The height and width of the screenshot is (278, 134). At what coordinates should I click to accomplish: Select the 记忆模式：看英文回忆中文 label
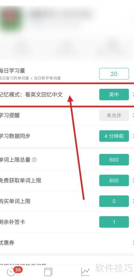point(31,94)
